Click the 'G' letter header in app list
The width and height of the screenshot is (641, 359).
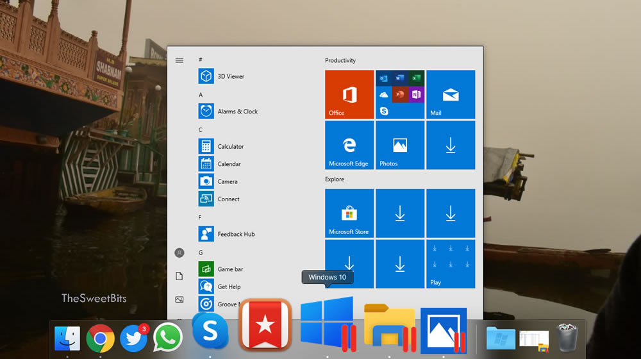click(200, 253)
